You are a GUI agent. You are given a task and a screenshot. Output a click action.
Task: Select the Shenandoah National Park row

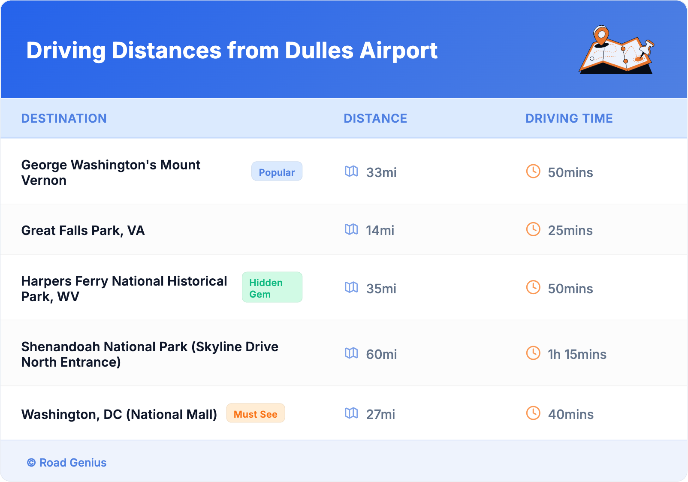click(150, 354)
